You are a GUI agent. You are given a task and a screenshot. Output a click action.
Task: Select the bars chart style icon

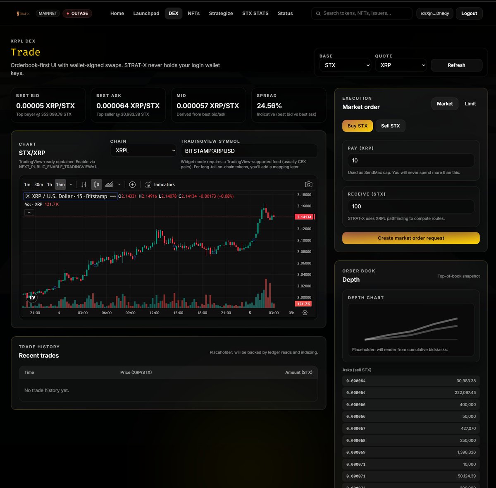coord(84,184)
